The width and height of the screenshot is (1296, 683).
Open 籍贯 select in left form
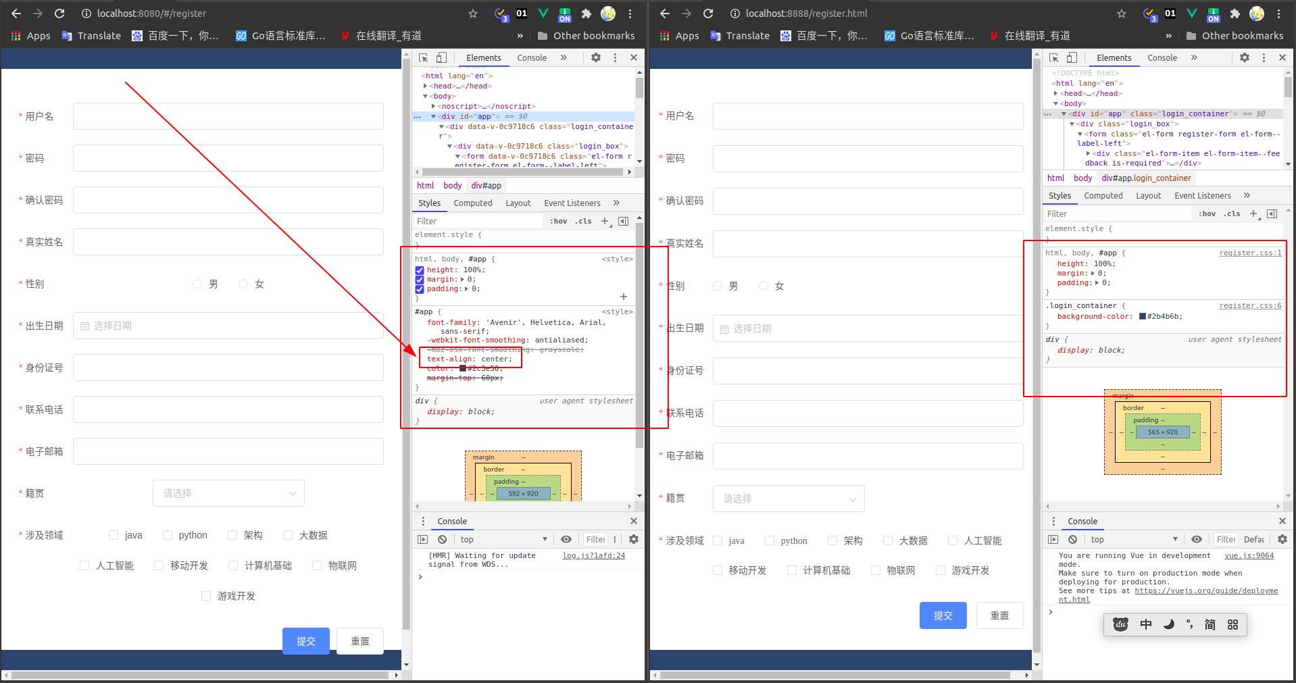pyautogui.click(x=228, y=493)
